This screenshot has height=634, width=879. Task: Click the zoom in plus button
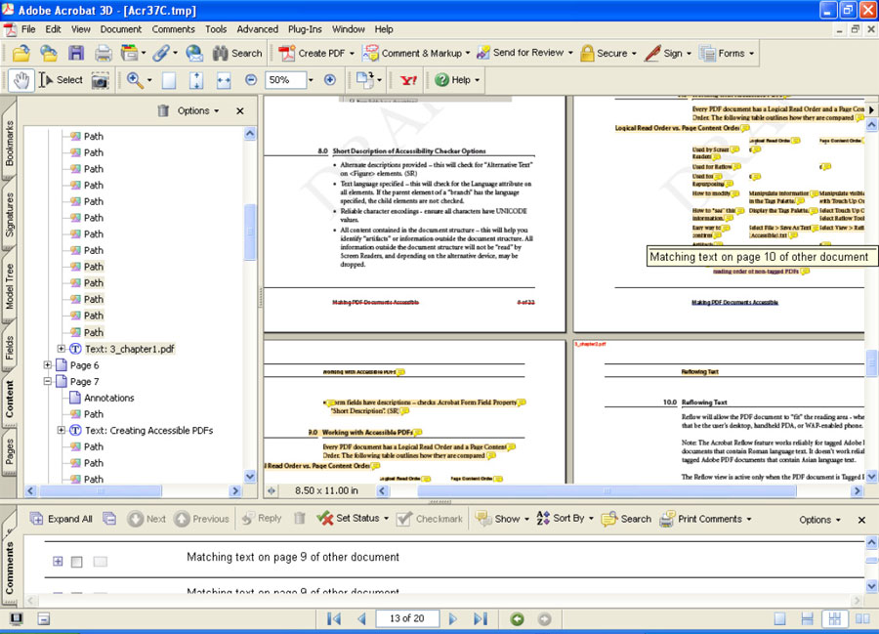tap(330, 80)
